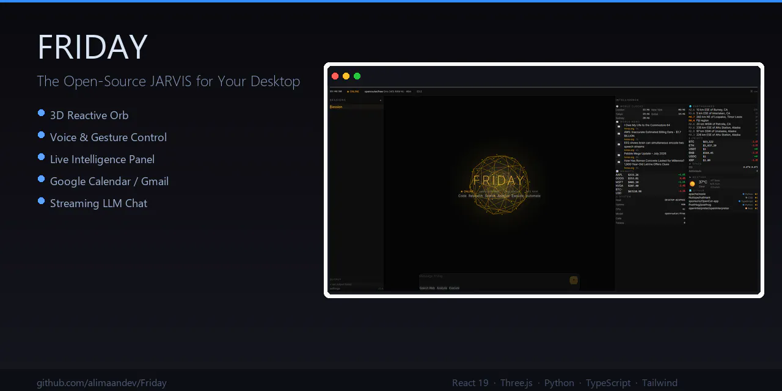Select the Automate chip under the orb
Viewport: 782px width, 391px height.
(x=533, y=196)
